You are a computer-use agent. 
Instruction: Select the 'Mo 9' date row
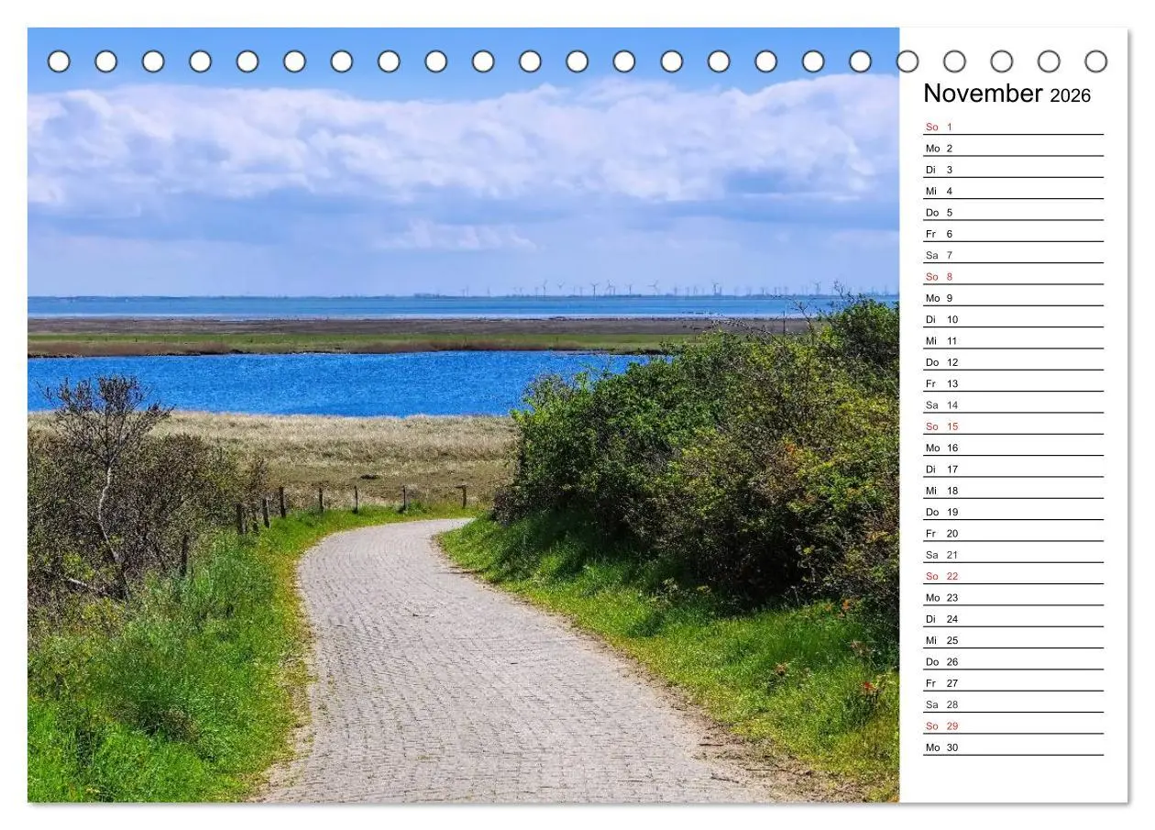coord(1013,298)
